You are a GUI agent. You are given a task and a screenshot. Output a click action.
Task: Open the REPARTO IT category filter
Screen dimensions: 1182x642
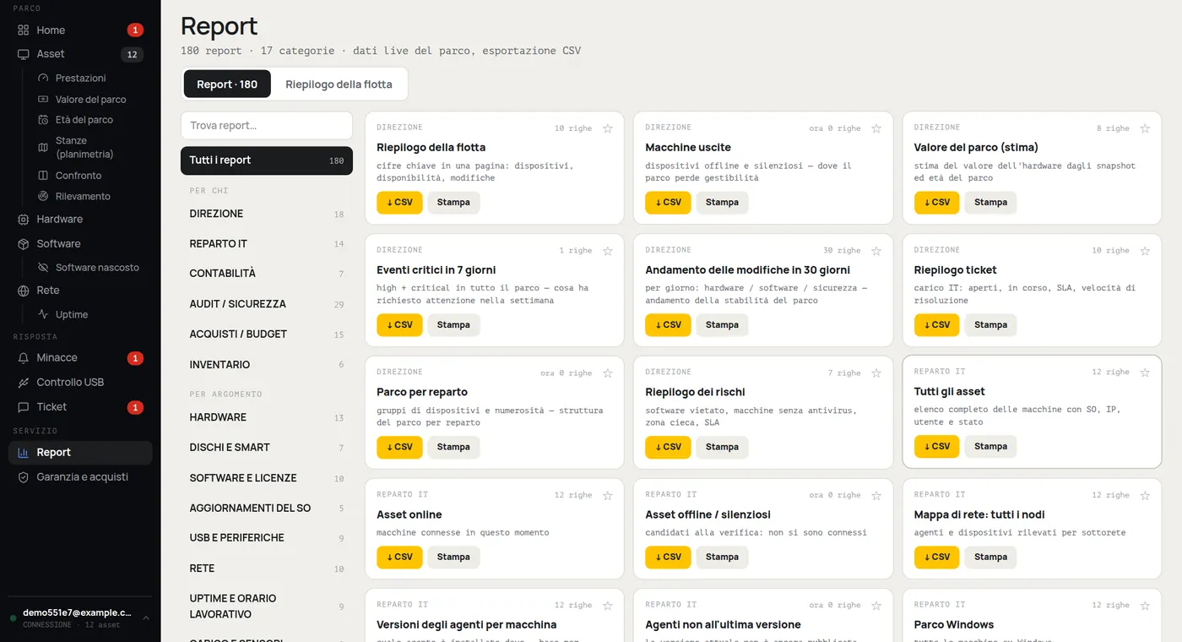[x=267, y=244]
